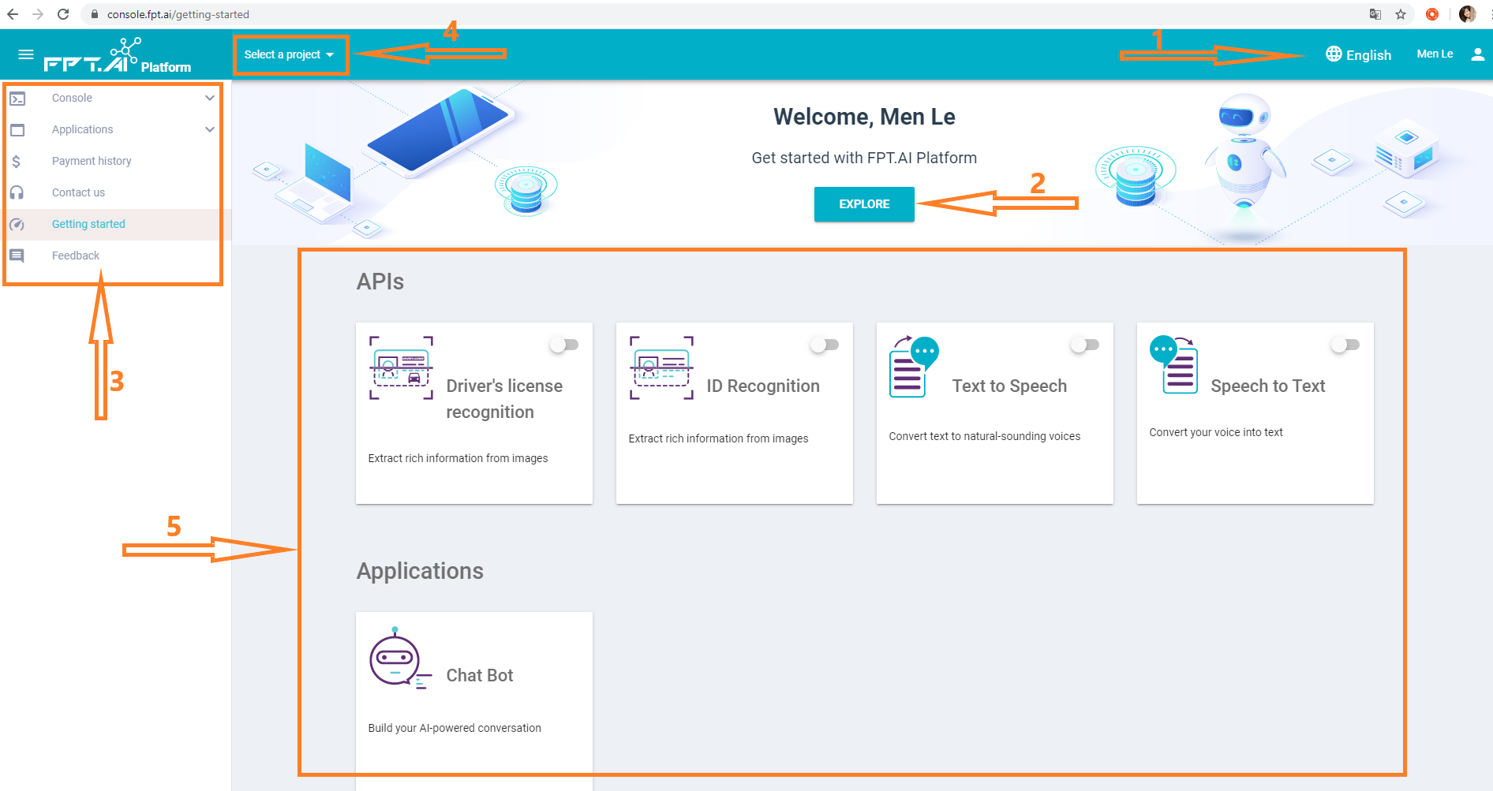Bookmark the page with the star icon
The image size is (1493, 791).
tap(1400, 14)
